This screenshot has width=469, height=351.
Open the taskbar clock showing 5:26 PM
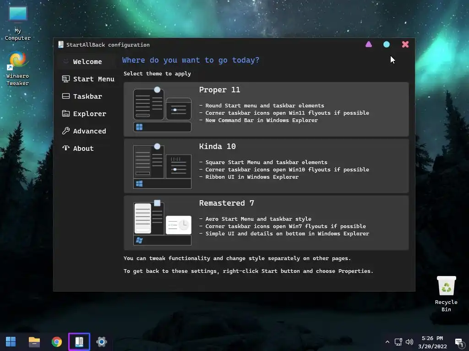pyautogui.click(x=432, y=342)
